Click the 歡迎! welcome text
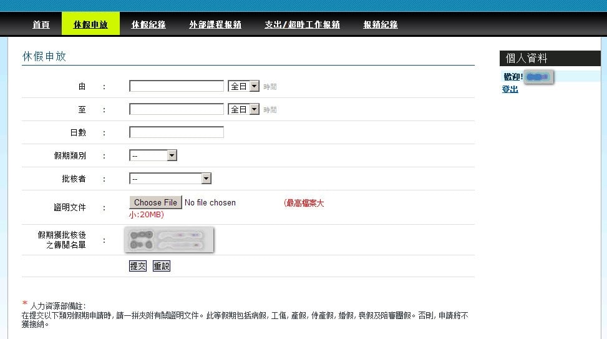This screenshot has height=339, width=607. click(x=513, y=77)
